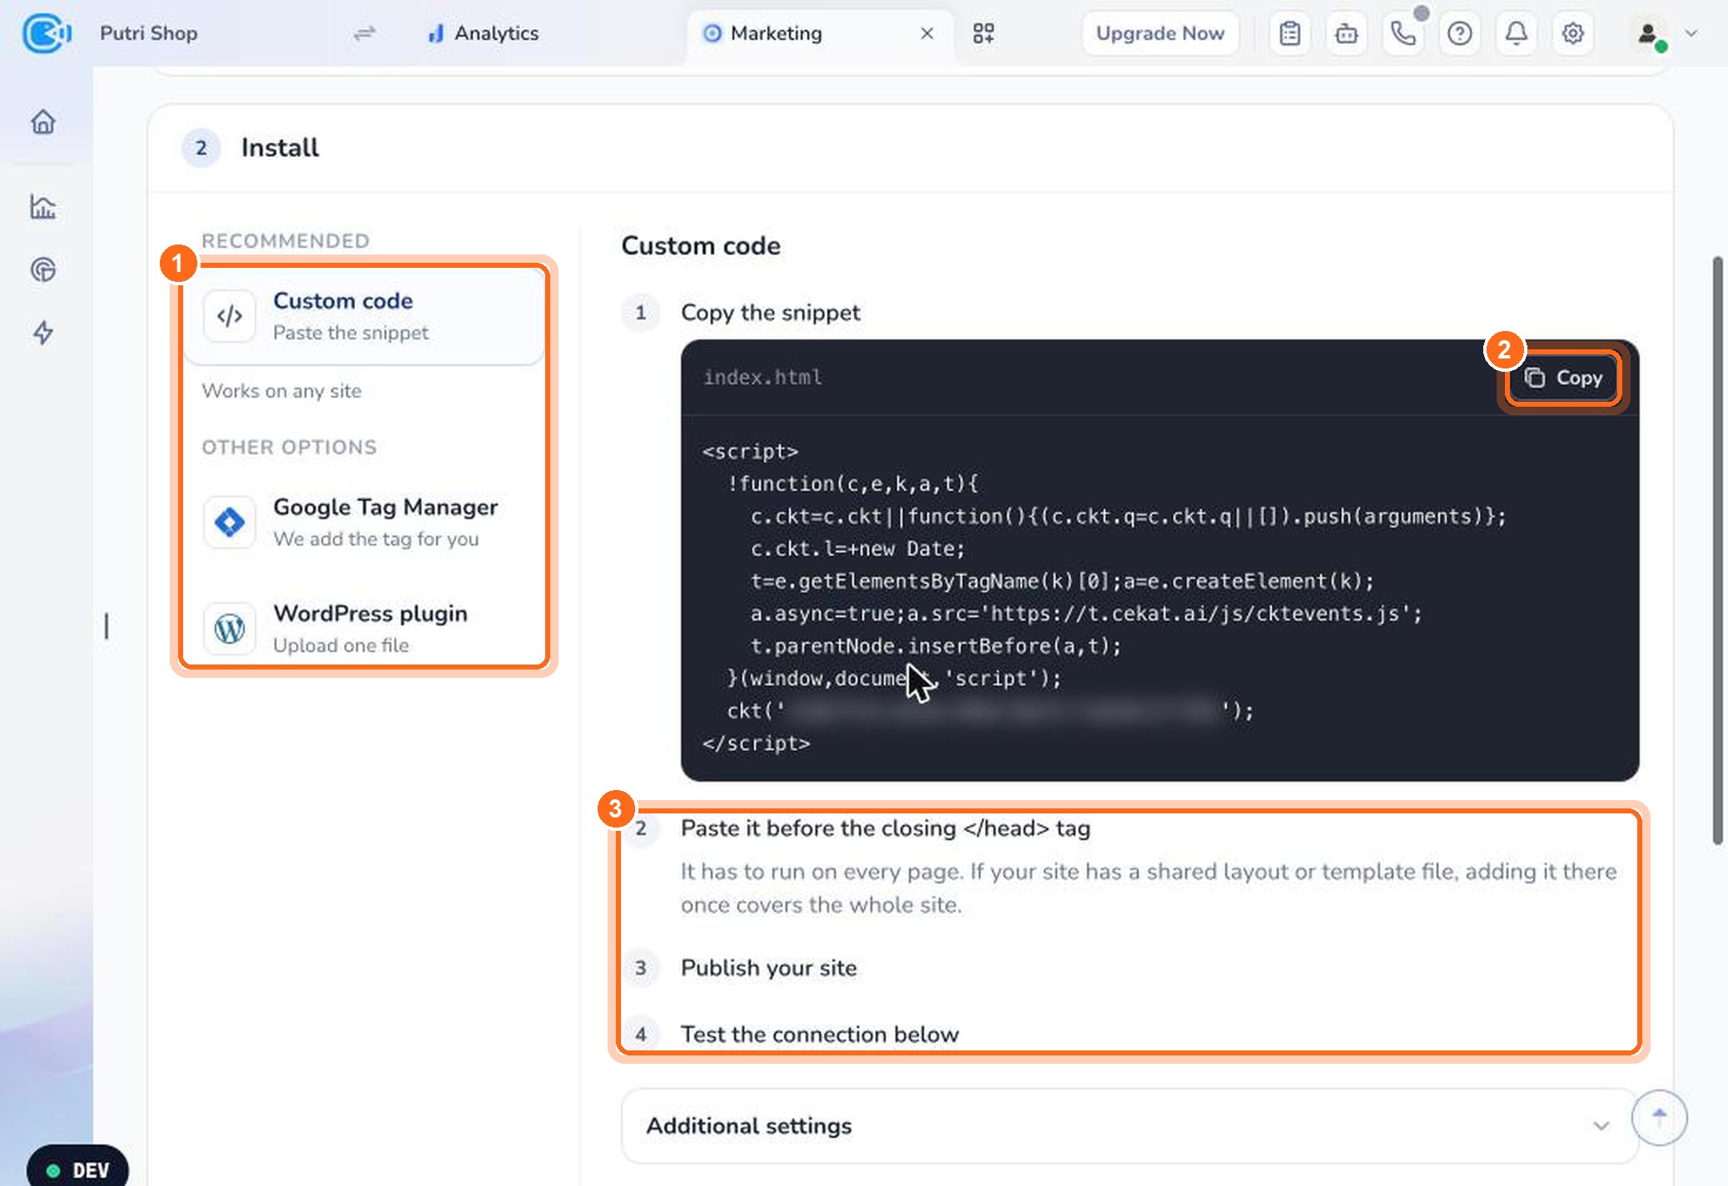Screen dimensions: 1728x1186
Task: Click the user profile avatar
Action: (x=1648, y=34)
